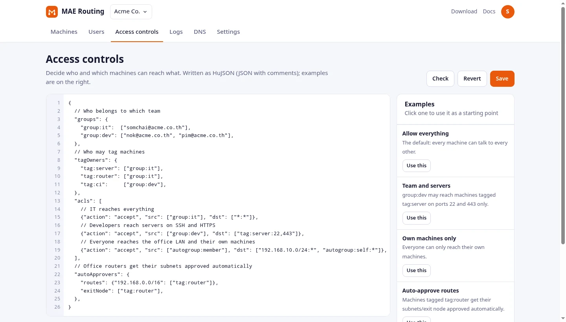The width and height of the screenshot is (566, 322).
Task: Use the Own machines only example
Action: (416, 271)
